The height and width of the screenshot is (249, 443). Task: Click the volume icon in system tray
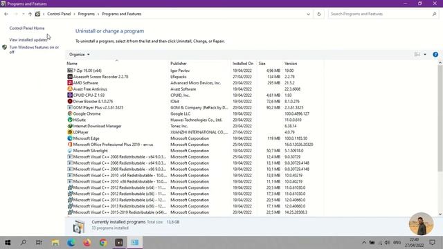coord(388,242)
